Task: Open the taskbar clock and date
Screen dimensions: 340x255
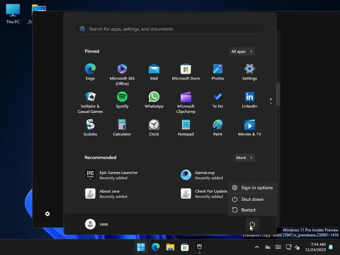Action: [x=315, y=247]
